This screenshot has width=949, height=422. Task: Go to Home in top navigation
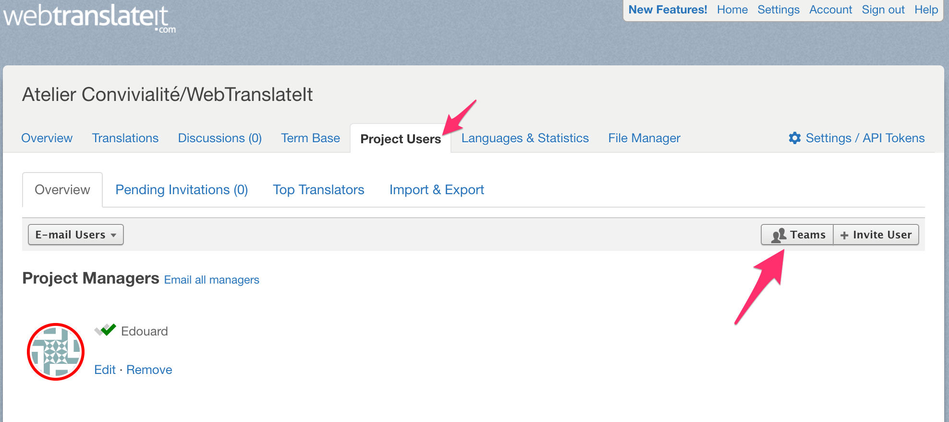(732, 10)
